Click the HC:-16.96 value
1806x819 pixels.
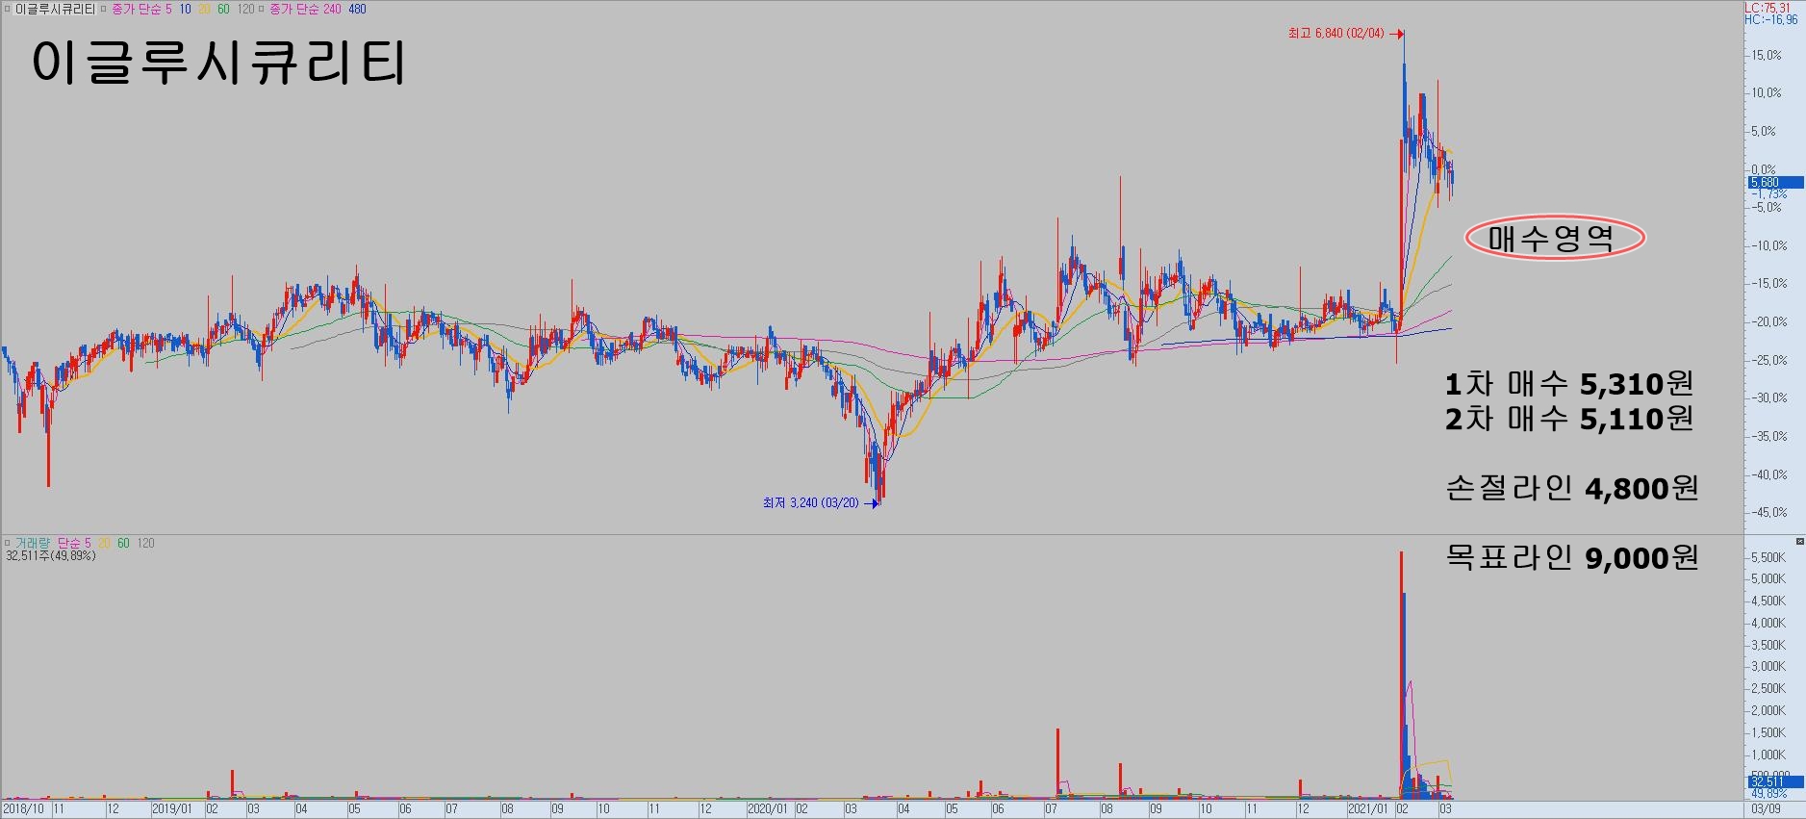pyautogui.click(x=1771, y=19)
